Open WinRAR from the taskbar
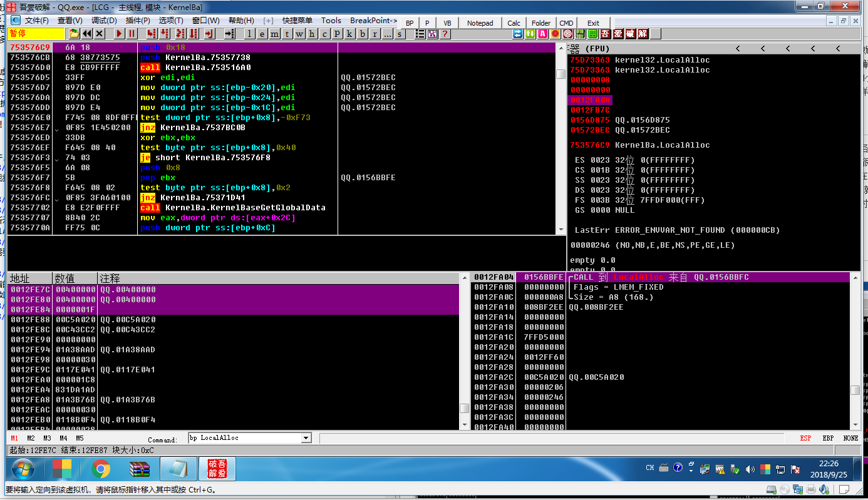 [139, 469]
